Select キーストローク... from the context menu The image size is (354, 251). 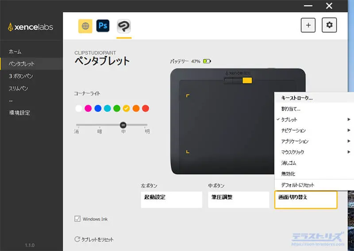(x=314, y=98)
